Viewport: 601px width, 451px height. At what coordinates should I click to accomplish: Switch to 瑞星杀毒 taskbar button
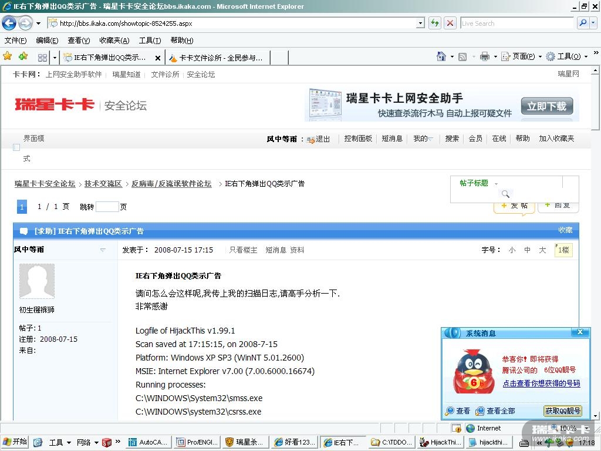pyautogui.click(x=245, y=442)
